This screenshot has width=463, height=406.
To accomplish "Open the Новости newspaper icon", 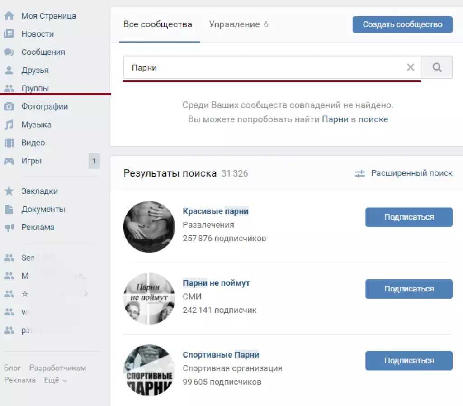I will (9, 34).
